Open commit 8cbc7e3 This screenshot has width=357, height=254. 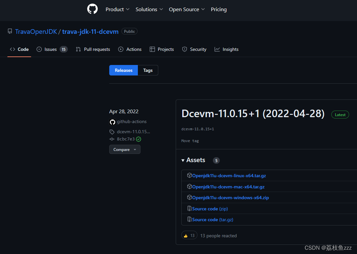(126, 139)
